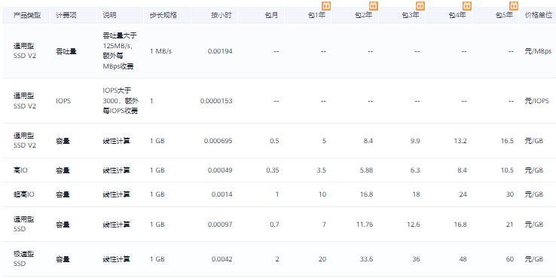Click the 极速型 SSD four-year price 48
This screenshot has height=278, width=556.
[463, 260]
